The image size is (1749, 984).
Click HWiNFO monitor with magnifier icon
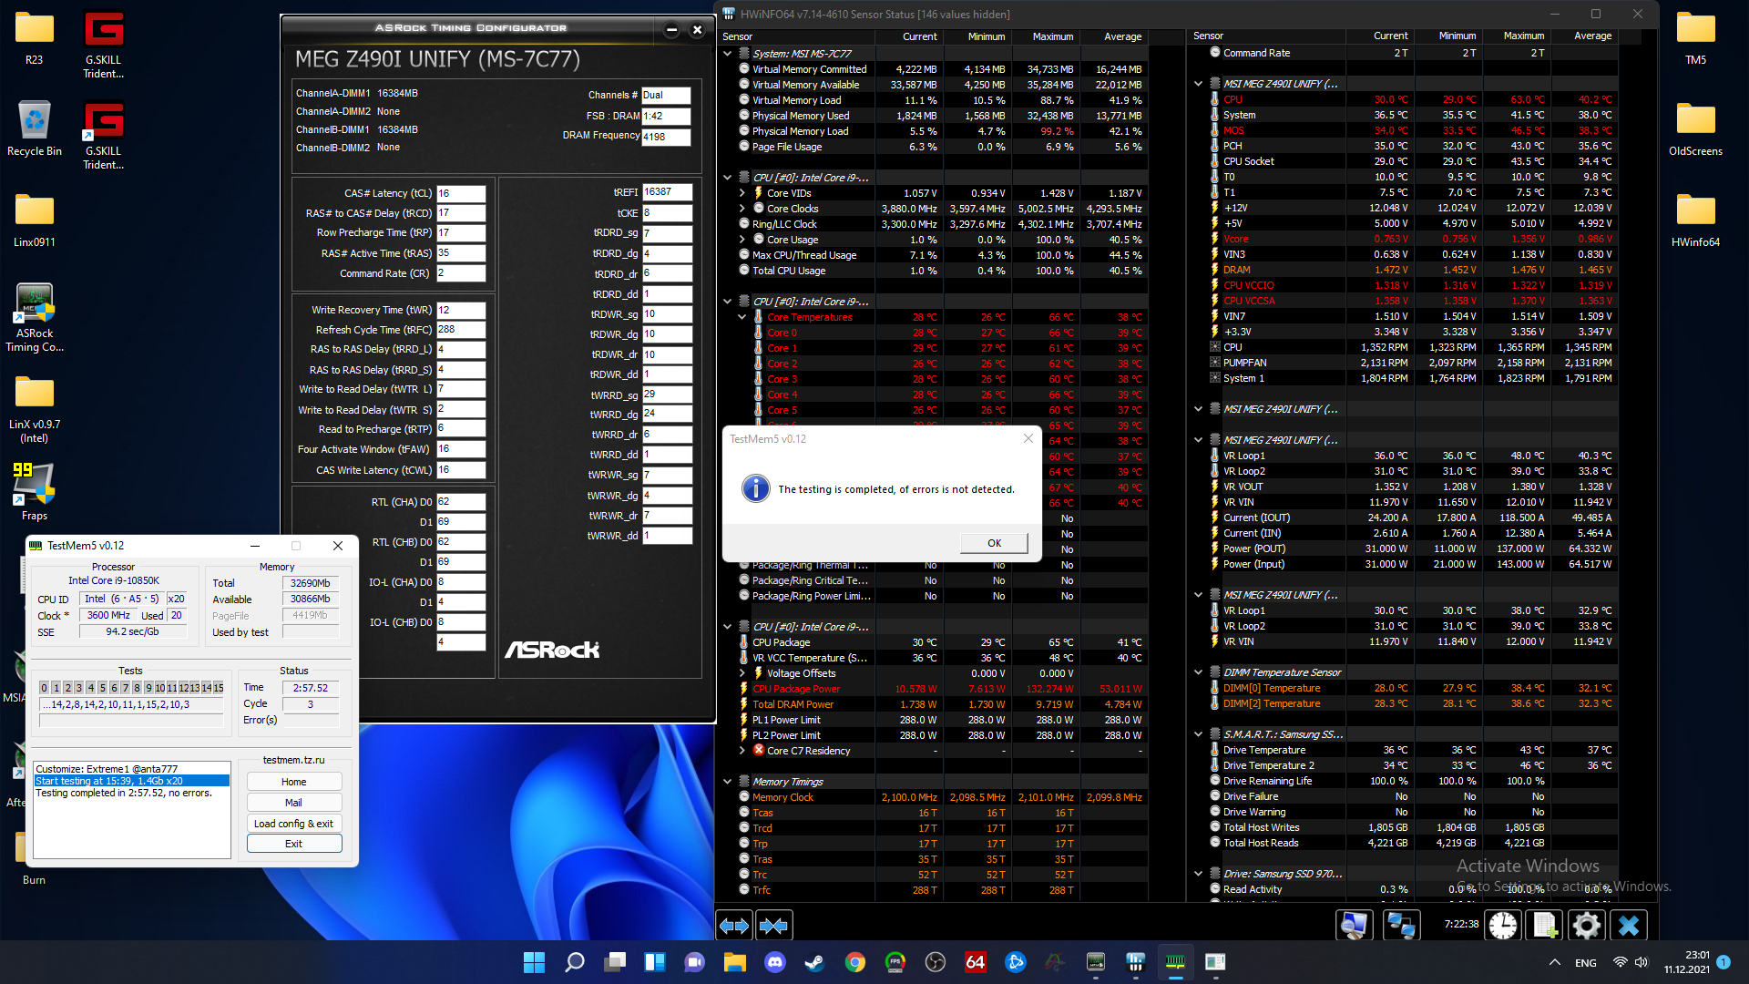[1355, 926]
